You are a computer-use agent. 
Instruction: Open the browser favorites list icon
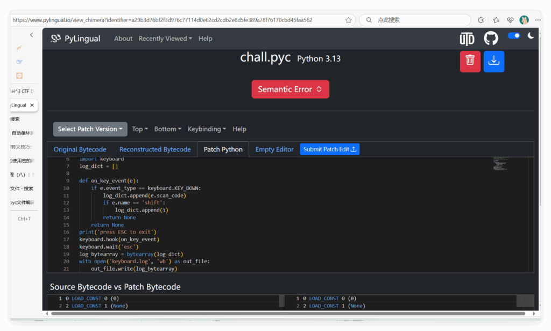pos(496,20)
